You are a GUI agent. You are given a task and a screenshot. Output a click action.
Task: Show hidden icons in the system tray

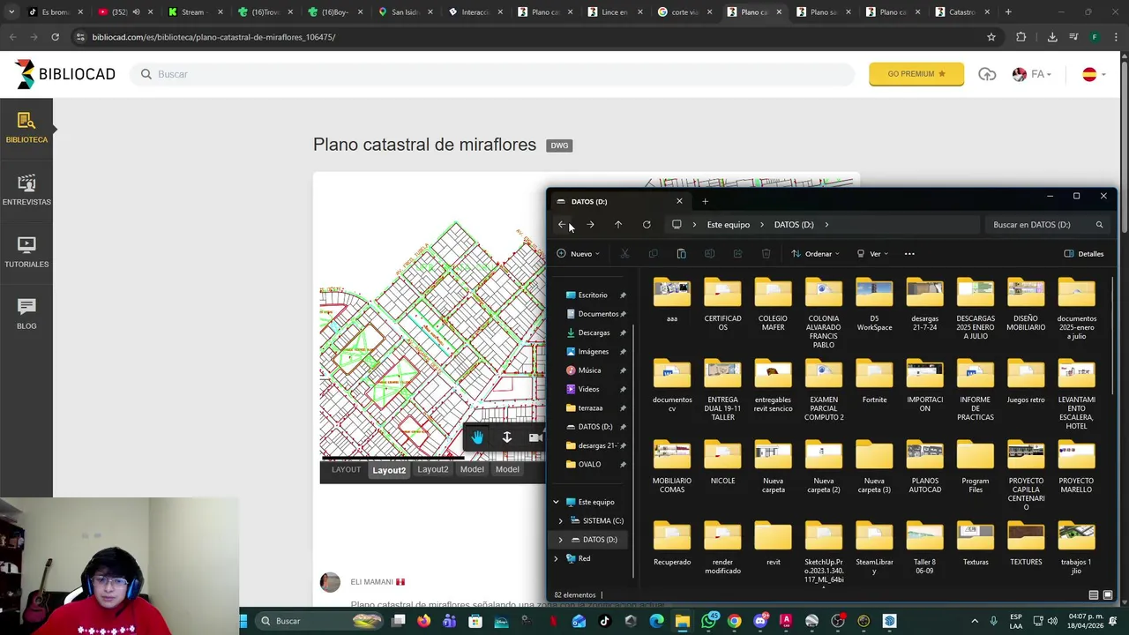point(975,621)
